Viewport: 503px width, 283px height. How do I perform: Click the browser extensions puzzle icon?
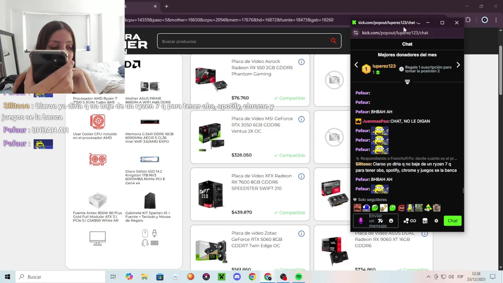click(468, 20)
